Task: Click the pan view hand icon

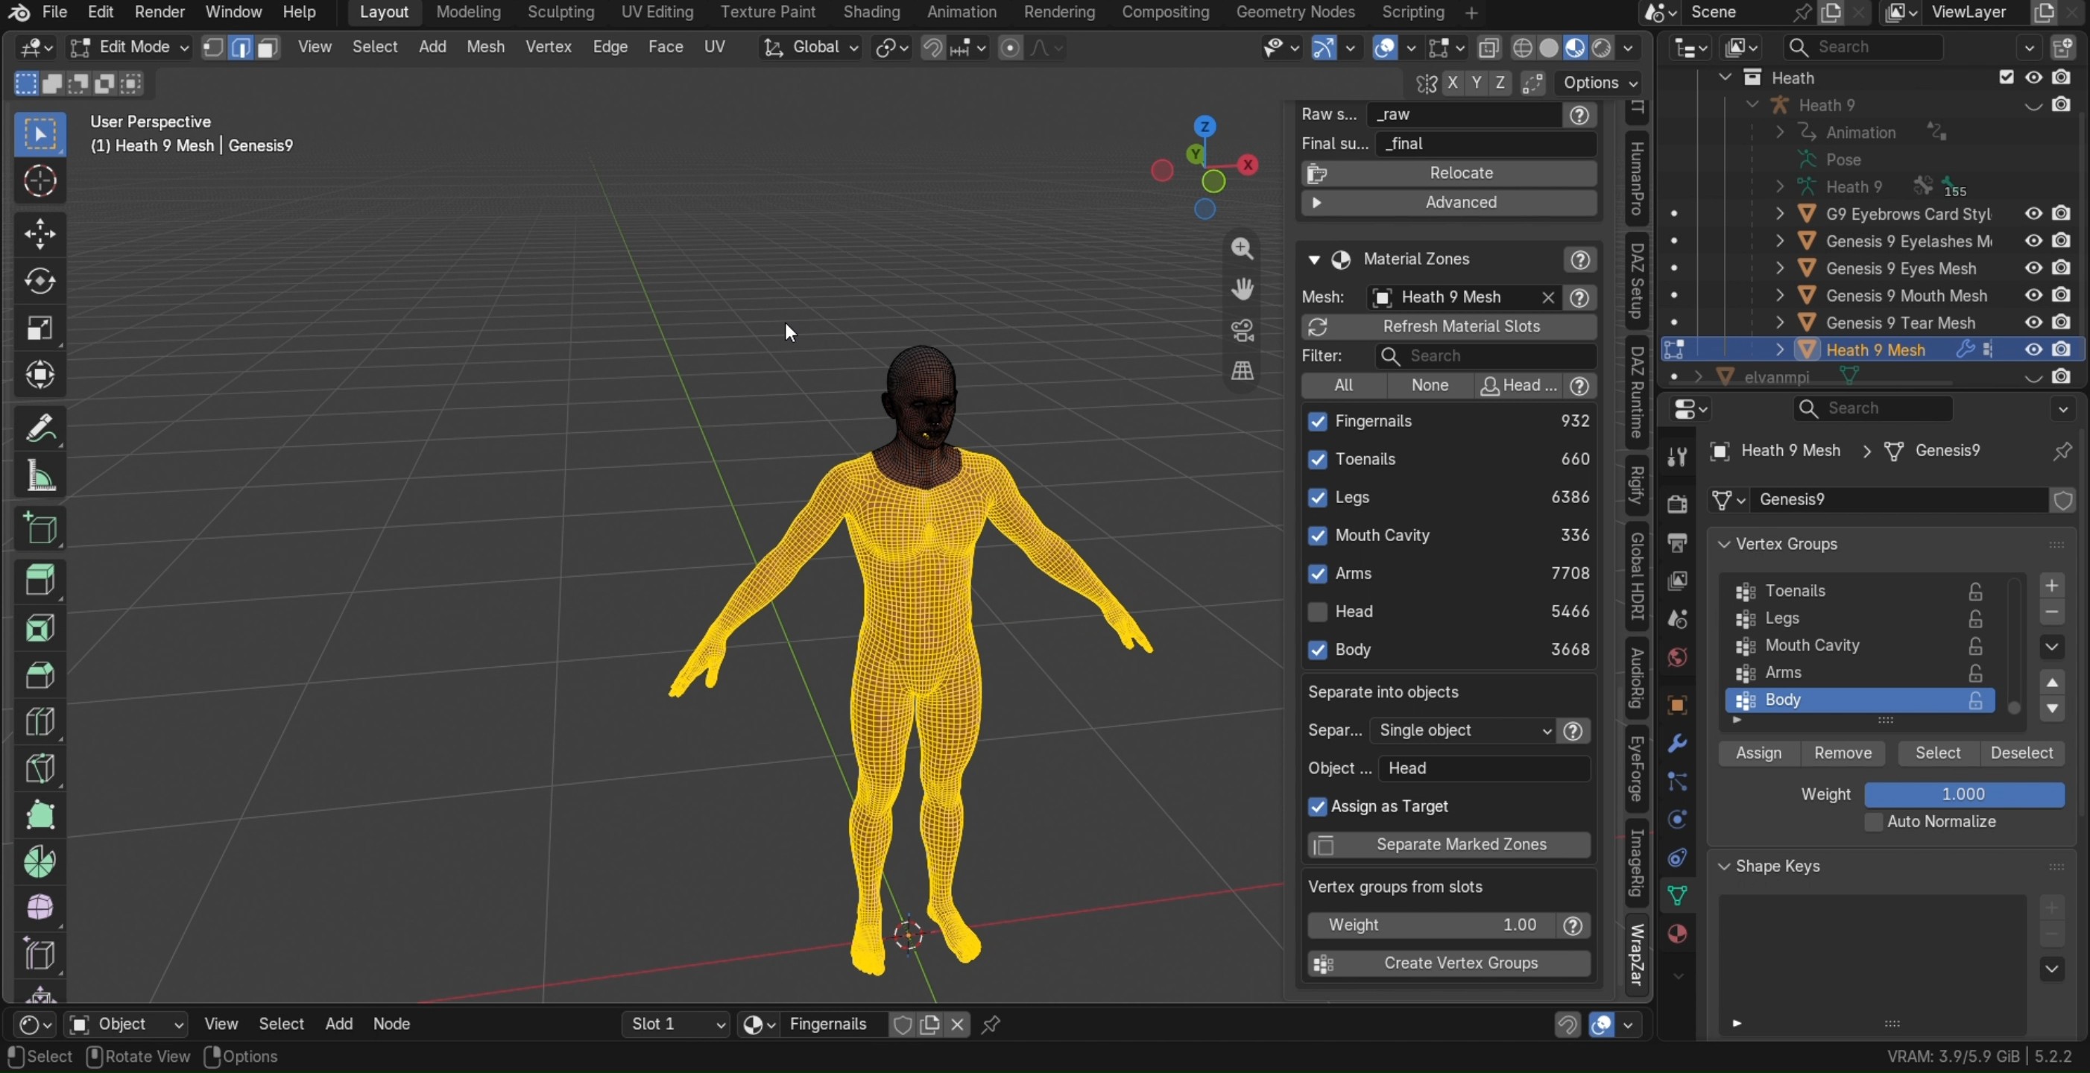Action: [x=1243, y=290]
